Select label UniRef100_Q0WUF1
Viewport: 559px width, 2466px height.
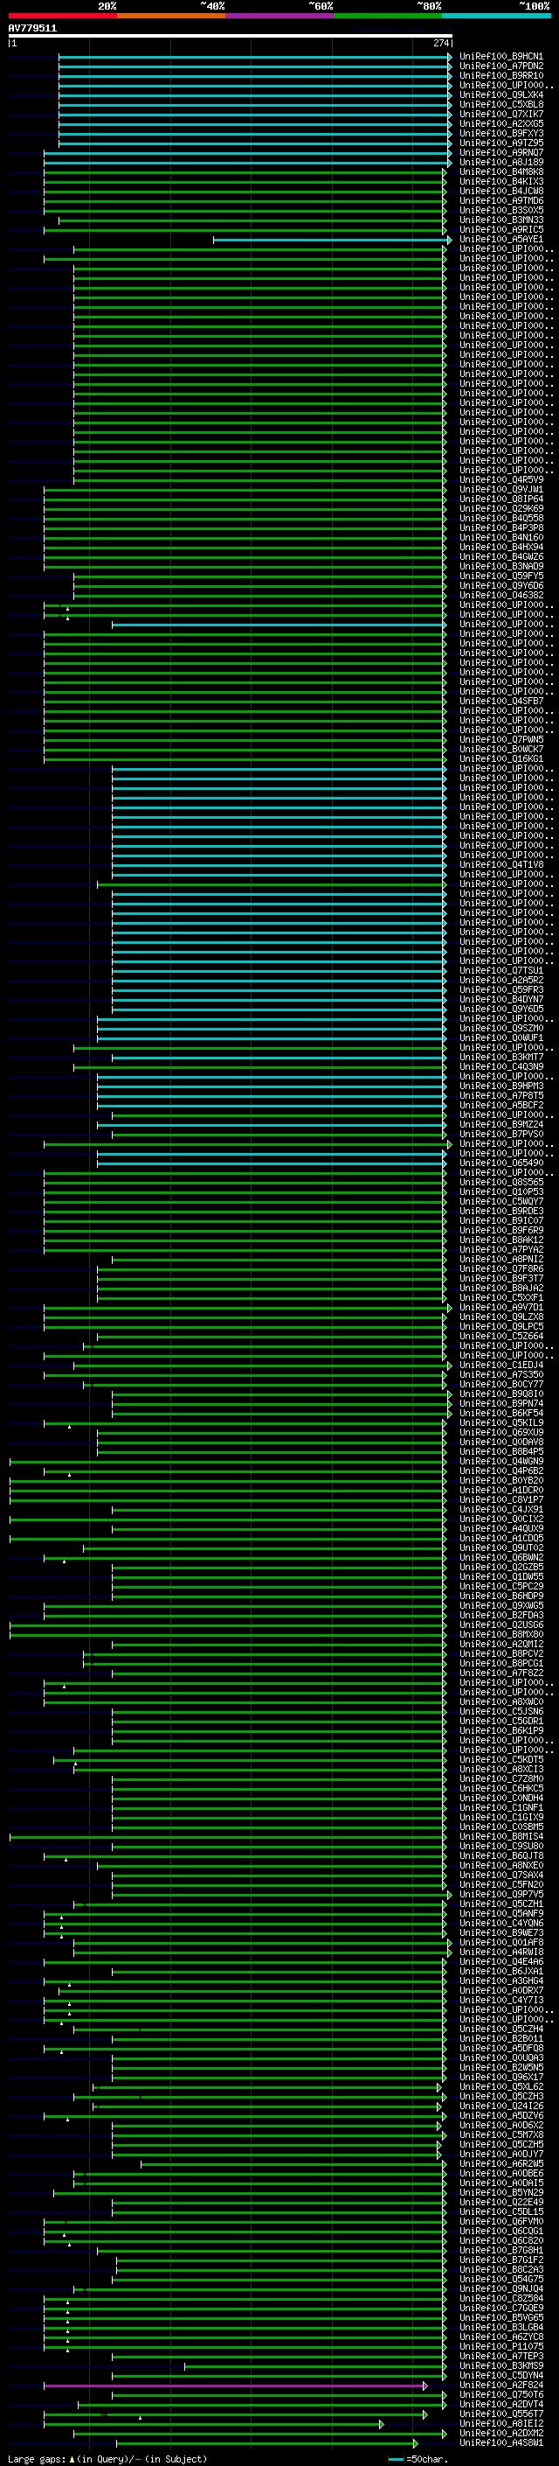tap(500, 1037)
